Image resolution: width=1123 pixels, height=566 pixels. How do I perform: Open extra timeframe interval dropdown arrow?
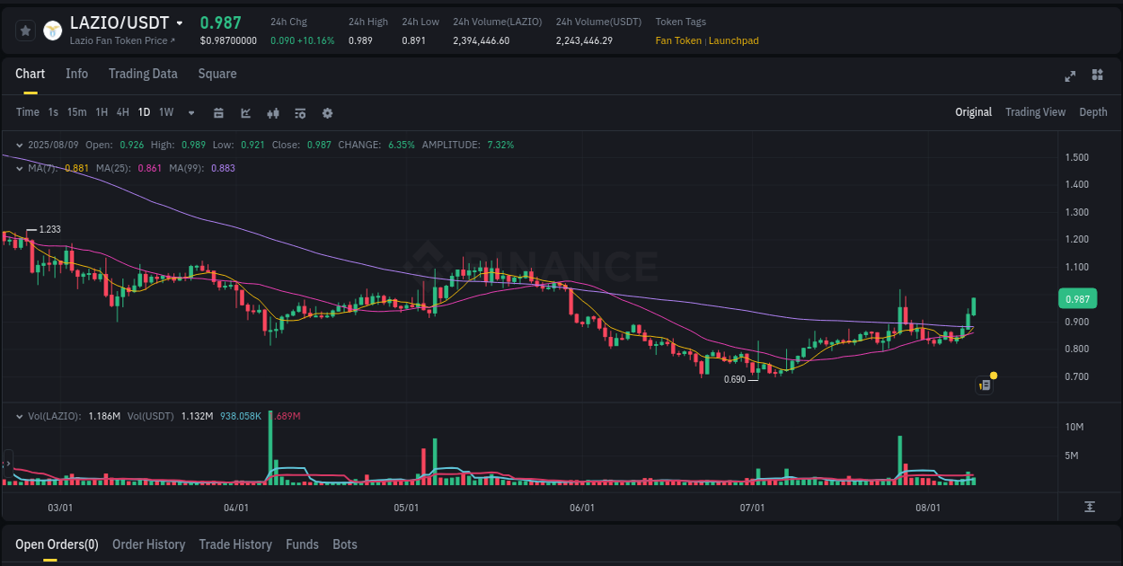(190, 112)
